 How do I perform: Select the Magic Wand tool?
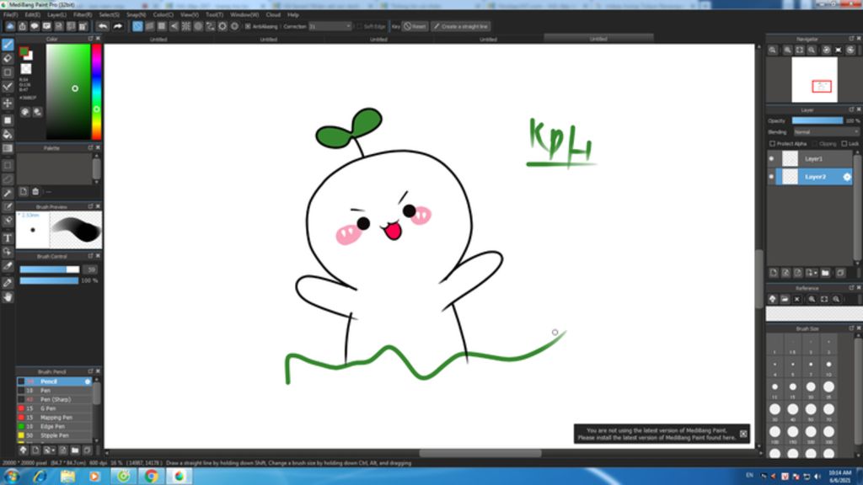pyautogui.click(x=8, y=193)
